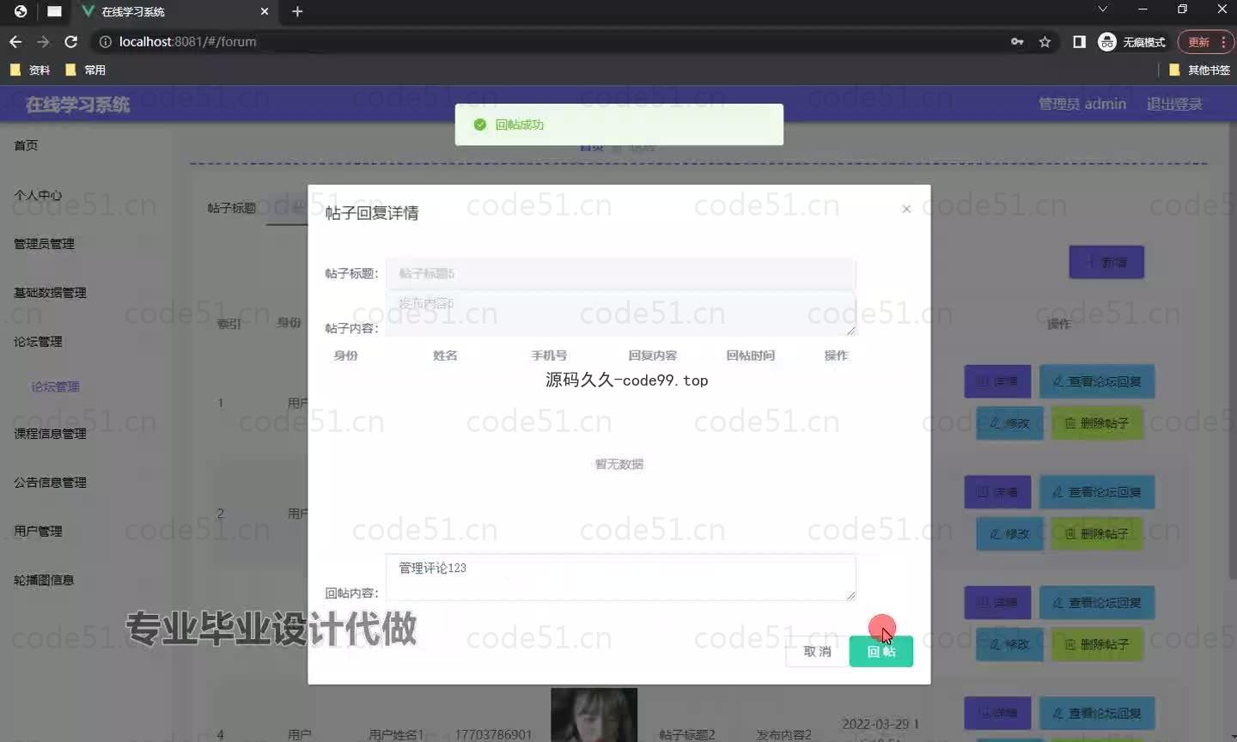Click 修改 button in row 2
1237x742 pixels.
coord(1009,534)
